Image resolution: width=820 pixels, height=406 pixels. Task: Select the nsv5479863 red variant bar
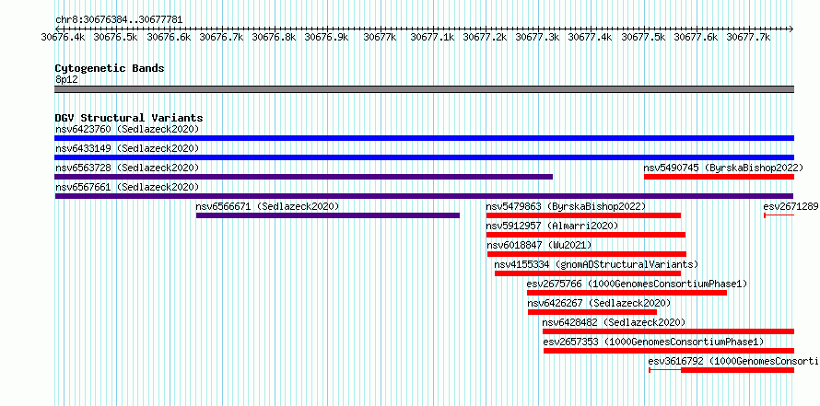(x=583, y=215)
